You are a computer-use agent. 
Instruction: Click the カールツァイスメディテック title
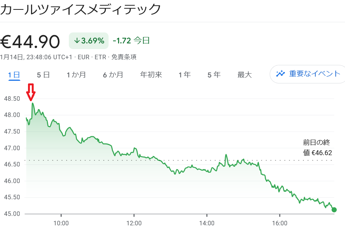point(79,8)
